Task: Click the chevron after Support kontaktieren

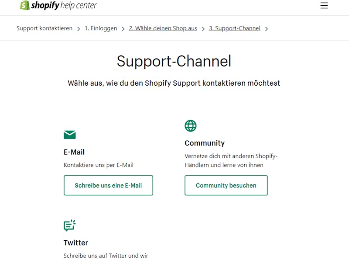Action: click(79, 29)
